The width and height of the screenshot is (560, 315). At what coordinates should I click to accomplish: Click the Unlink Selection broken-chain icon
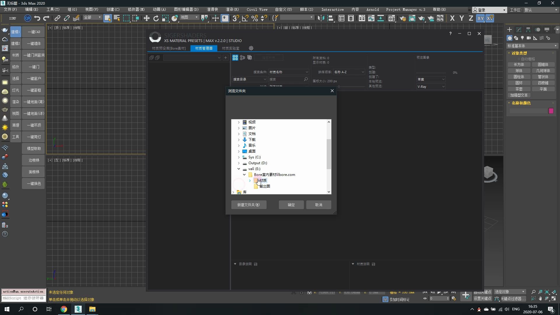point(67,18)
